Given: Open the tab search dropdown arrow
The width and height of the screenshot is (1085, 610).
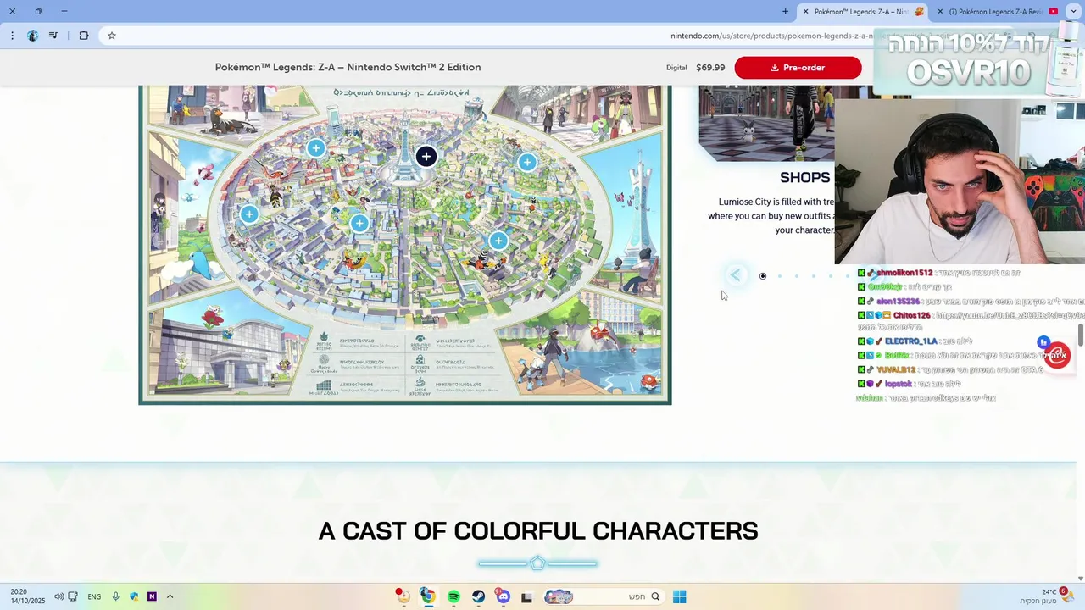Looking at the screenshot, I should click(x=1073, y=12).
